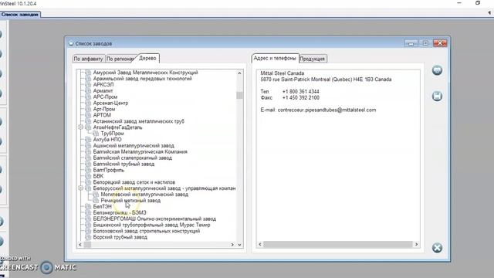Select the Ахтуба НПО entry
Viewport: 494px width, 278px height.
click(107, 139)
